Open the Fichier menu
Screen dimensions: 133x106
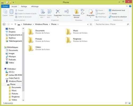(5, 6)
